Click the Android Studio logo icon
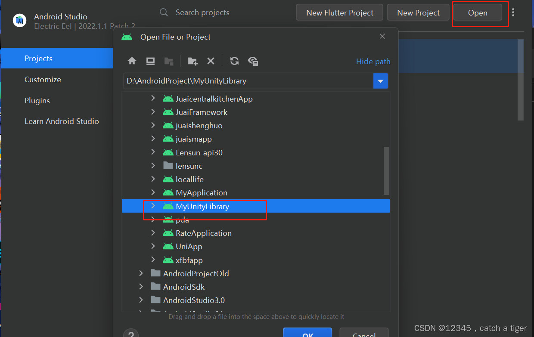This screenshot has width=534, height=337. point(20,20)
